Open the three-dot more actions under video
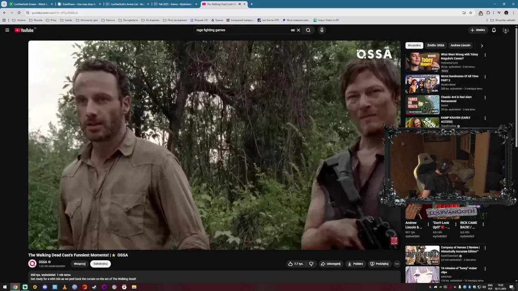The height and width of the screenshot is (291, 518). 397,264
